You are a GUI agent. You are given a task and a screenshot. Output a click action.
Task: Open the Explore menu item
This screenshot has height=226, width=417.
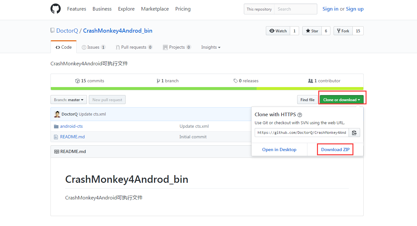[127, 9]
